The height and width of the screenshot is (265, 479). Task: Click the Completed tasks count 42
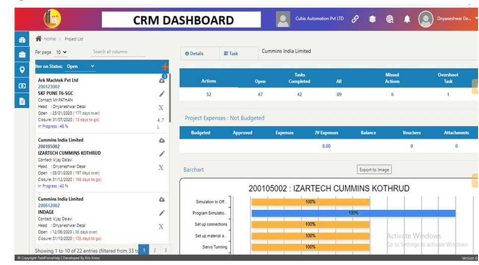point(300,94)
